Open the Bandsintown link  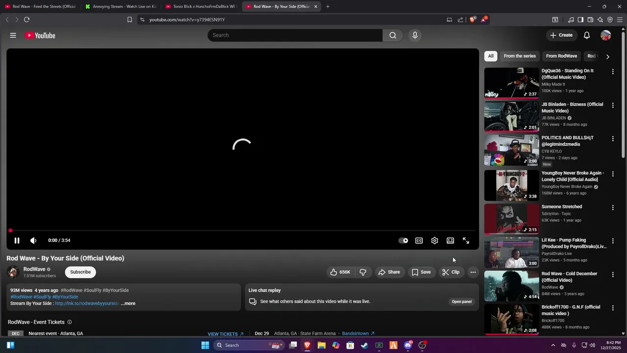tap(358, 333)
